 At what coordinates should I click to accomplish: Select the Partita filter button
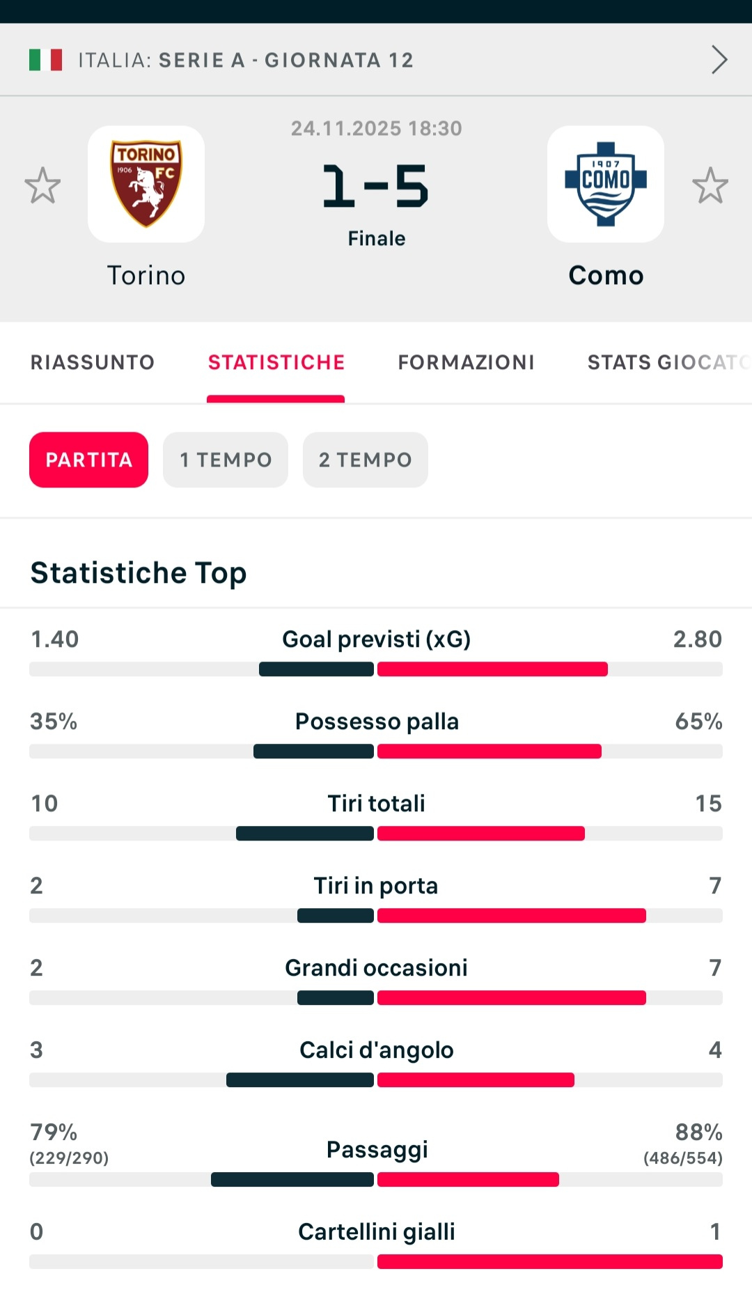(x=88, y=460)
